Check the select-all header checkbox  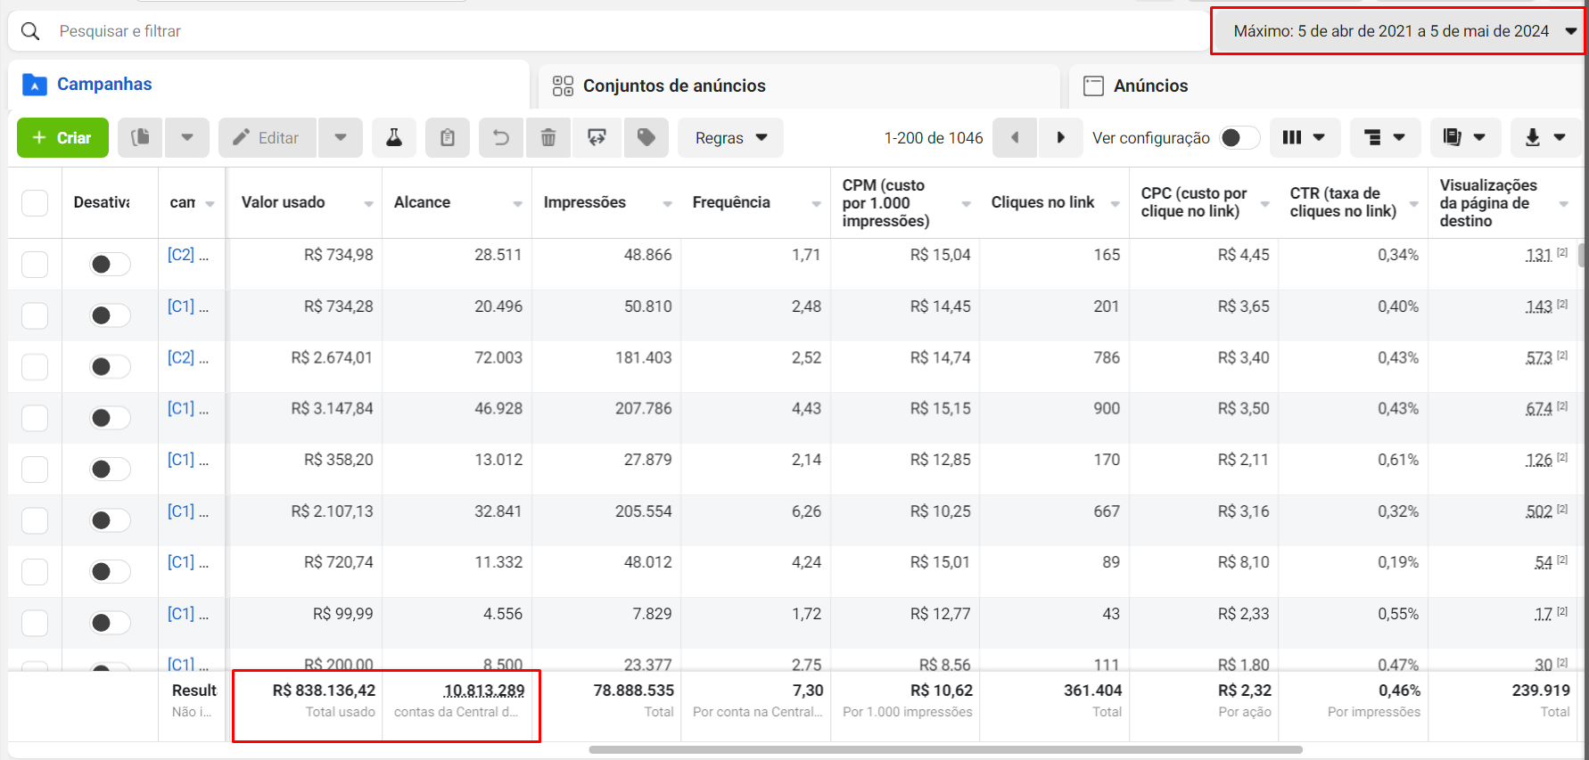[35, 203]
